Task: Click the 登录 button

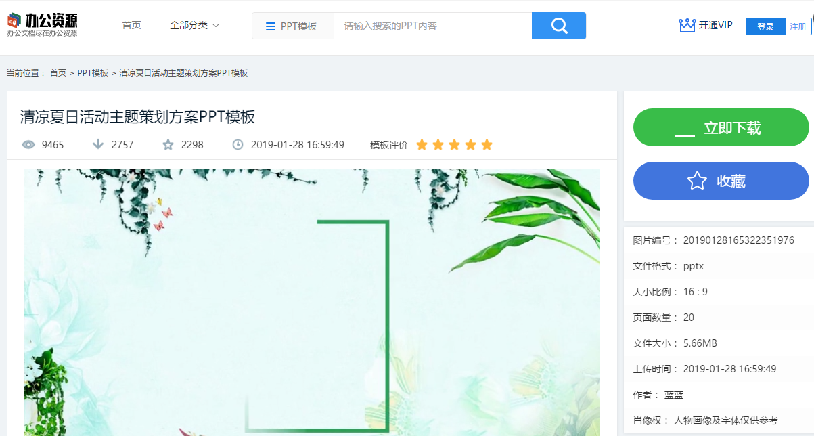Action: [765, 26]
